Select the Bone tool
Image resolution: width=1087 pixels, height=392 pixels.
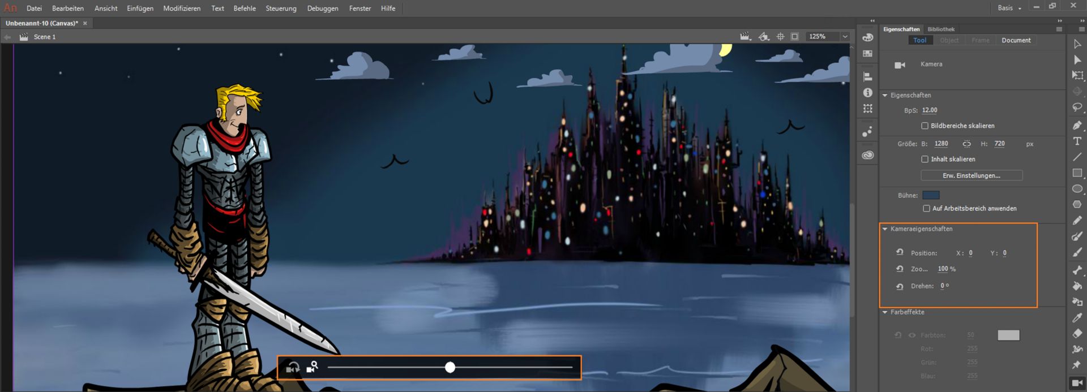pyautogui.click(x=1077, y=270)
